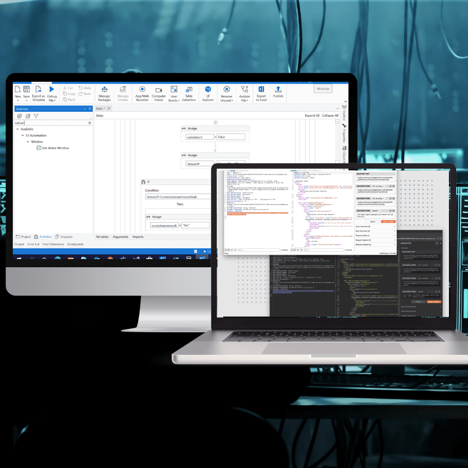Image resolution: width=468 pixels, height=468 pixels.
Task: Collapse the ribbon with the chevron arrow
Action: click(x=345, y=102)
